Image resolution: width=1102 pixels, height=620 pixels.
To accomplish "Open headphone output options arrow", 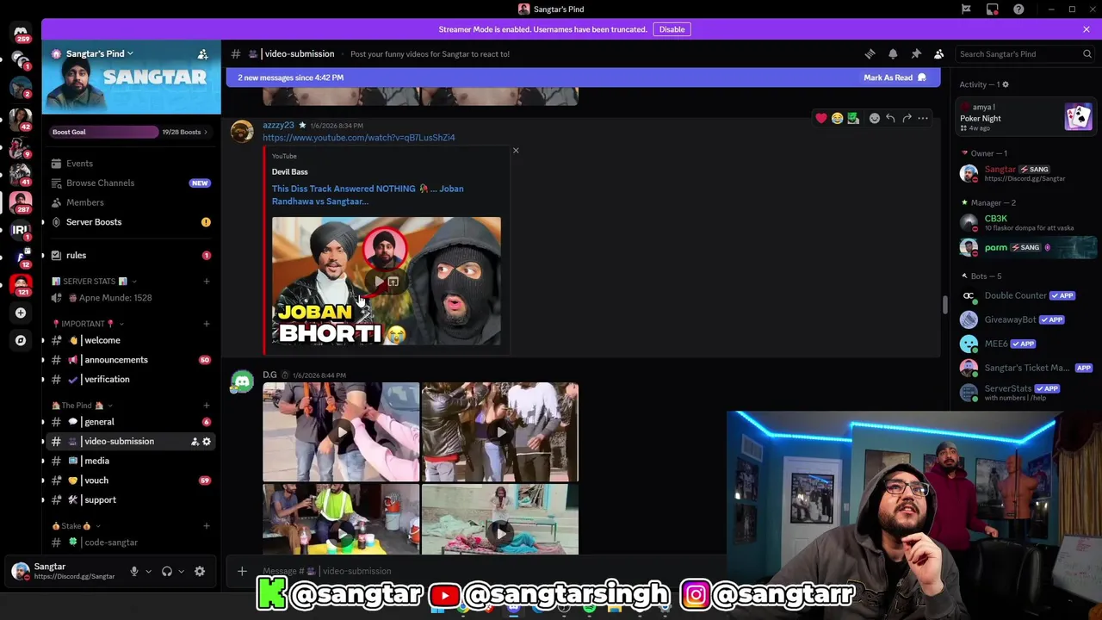I will 181,571.
